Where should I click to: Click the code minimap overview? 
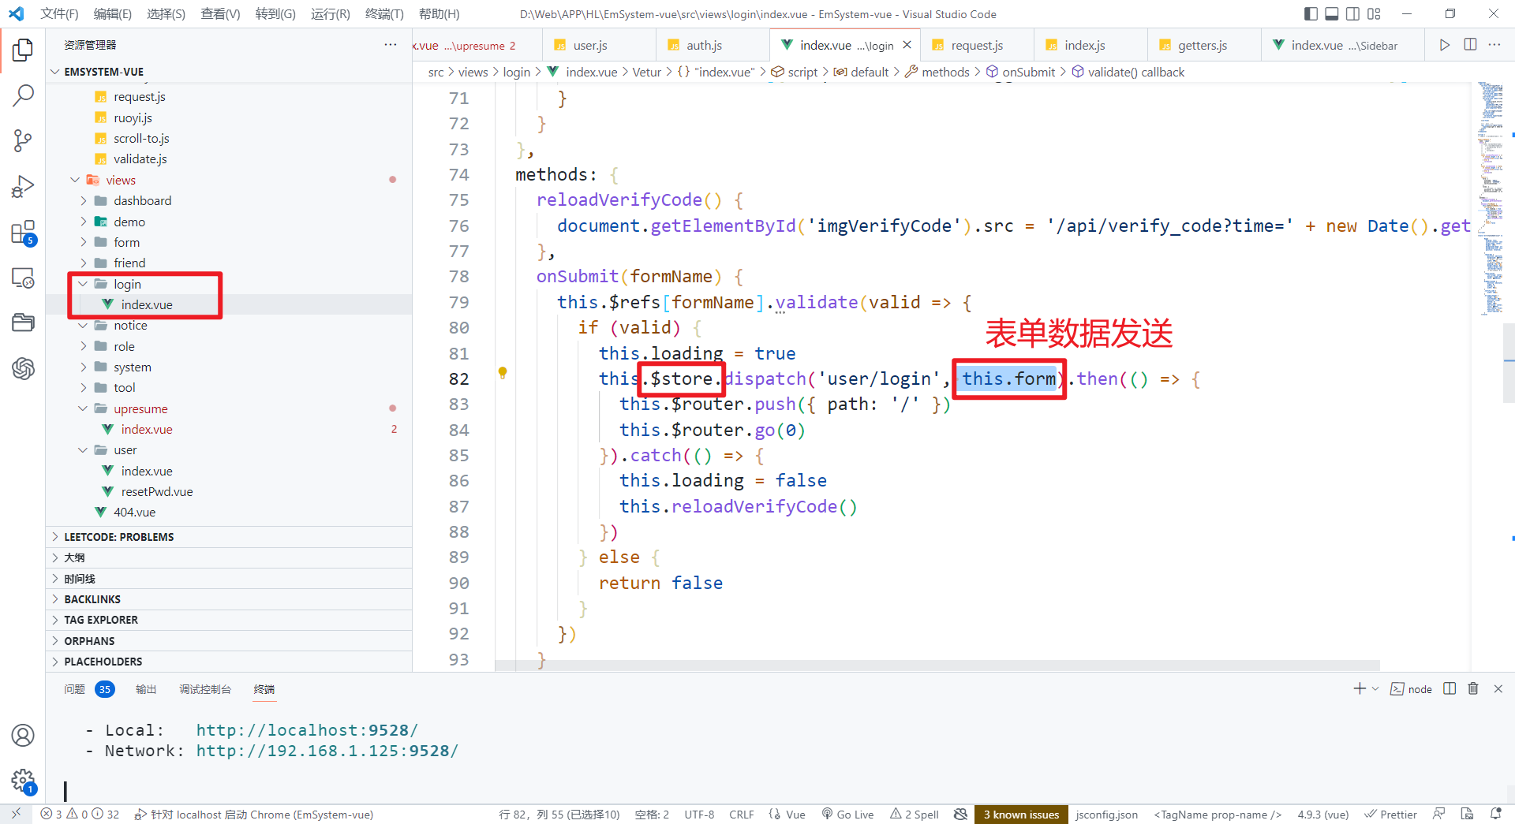pos(1490,197)
